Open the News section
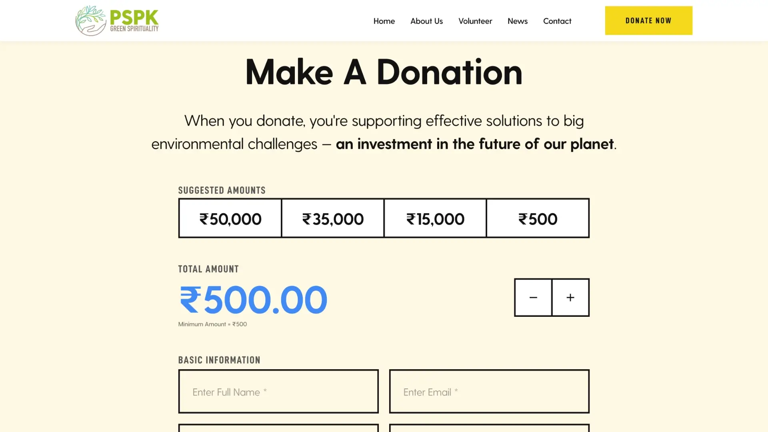This screenshot has height=432, width=768. (518, 21)
